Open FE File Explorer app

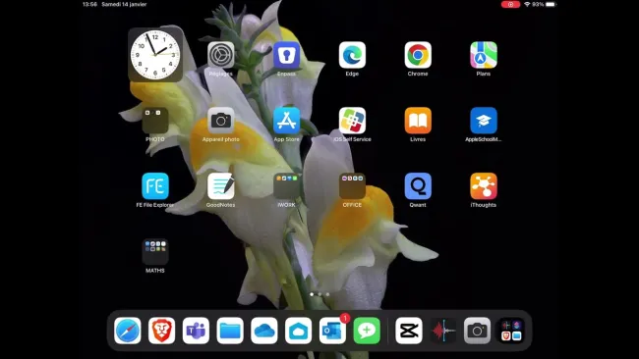click(155, 186)
